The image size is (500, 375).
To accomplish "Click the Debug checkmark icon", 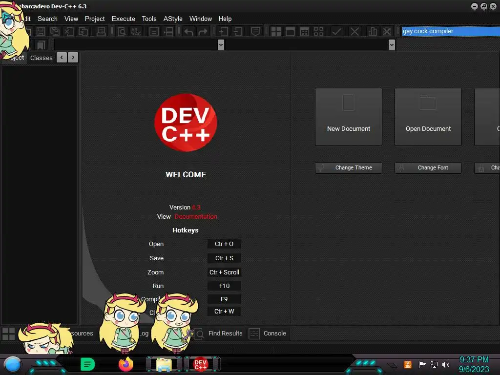I will click(x=337, y=32).
